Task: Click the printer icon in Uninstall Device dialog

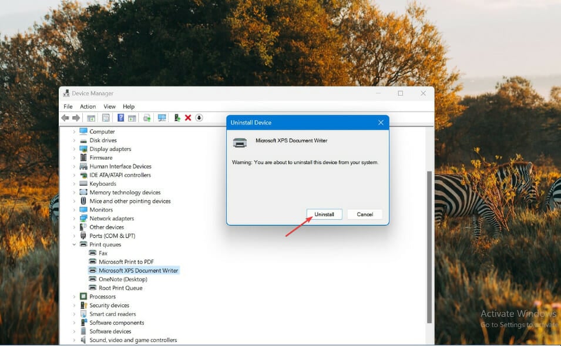Action: click(240, 143)
